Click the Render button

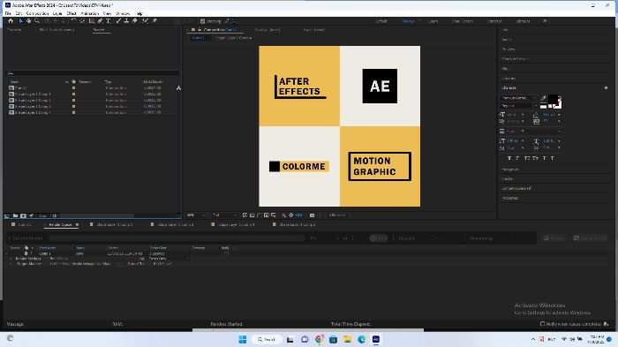pos(554,238)
